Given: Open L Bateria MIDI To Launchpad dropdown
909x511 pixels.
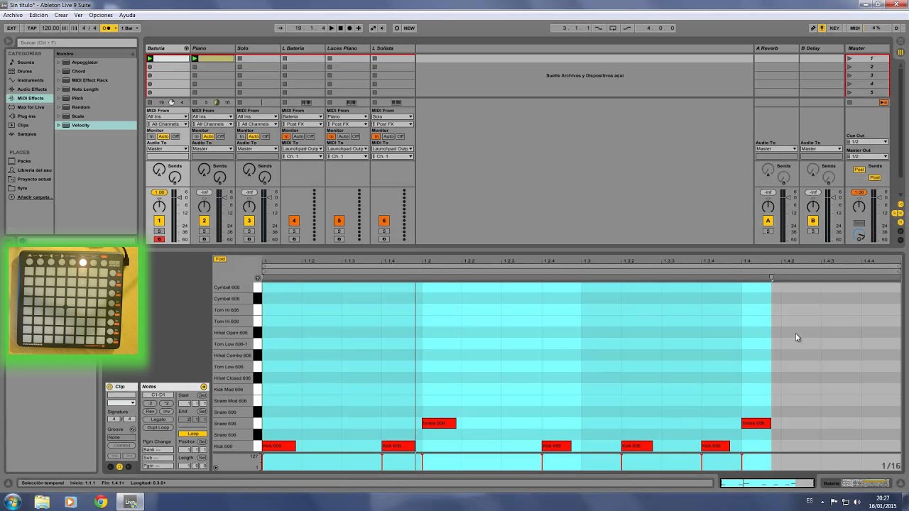Looking at the screenshot, I should click(x=303, y=149).
